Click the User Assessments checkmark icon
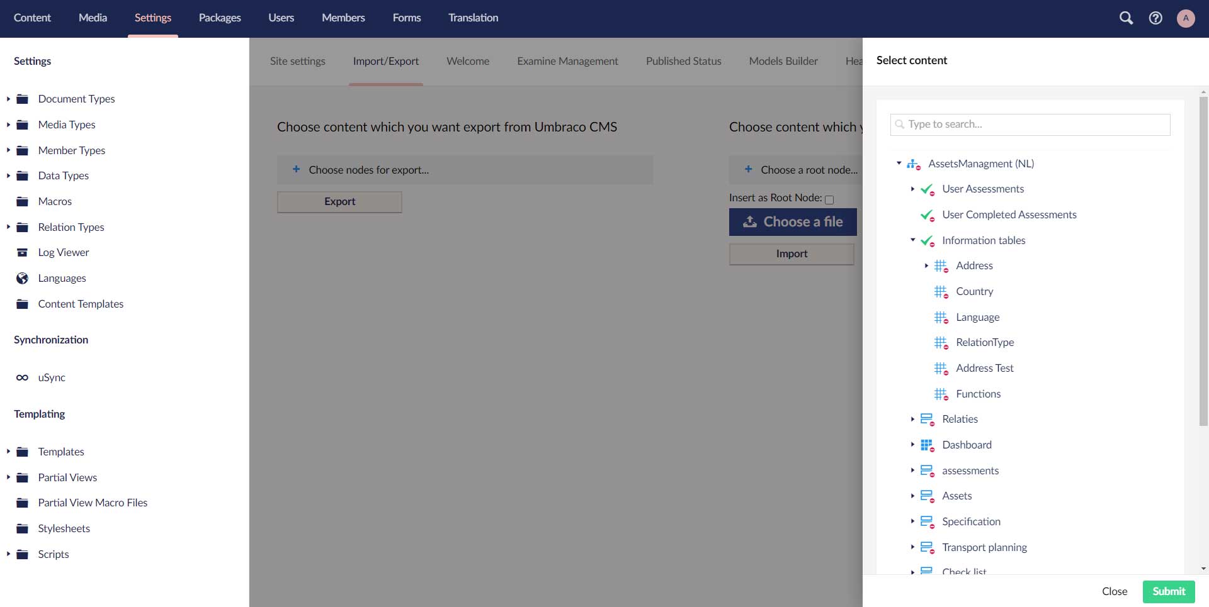 (x=928, y=189)
